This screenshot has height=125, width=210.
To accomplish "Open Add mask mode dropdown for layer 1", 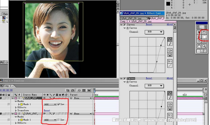I will click(x=50, y=104).
